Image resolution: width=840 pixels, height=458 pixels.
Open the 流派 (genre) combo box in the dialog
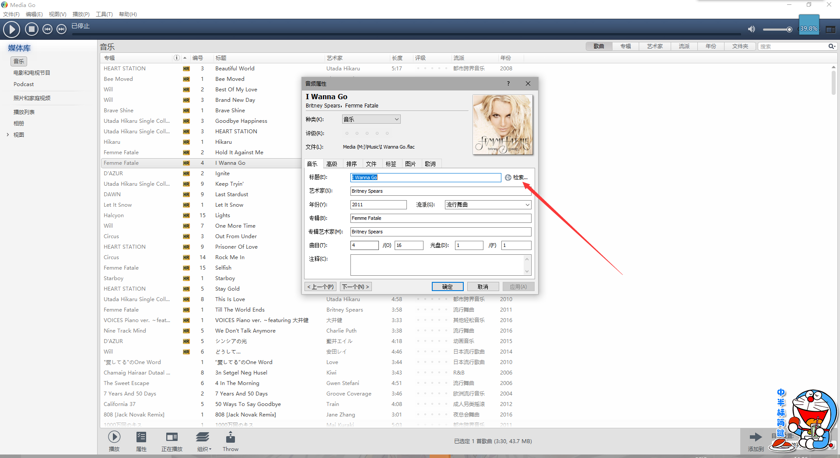488,205
